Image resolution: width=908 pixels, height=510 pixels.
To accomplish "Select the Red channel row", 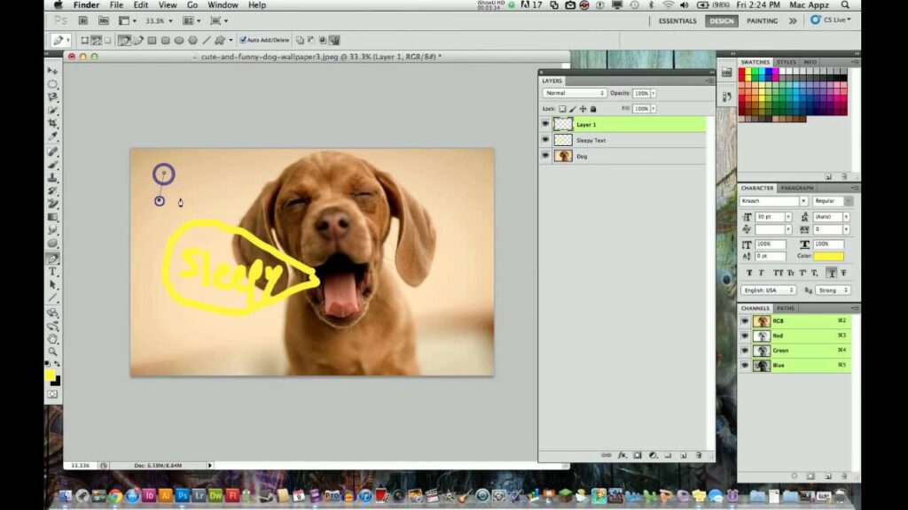I will click(798, 336).
